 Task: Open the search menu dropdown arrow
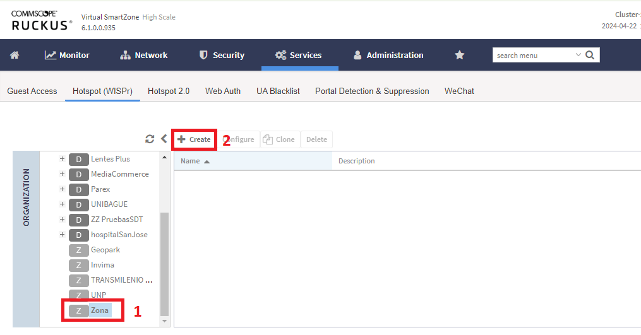[x=578, y=55]
